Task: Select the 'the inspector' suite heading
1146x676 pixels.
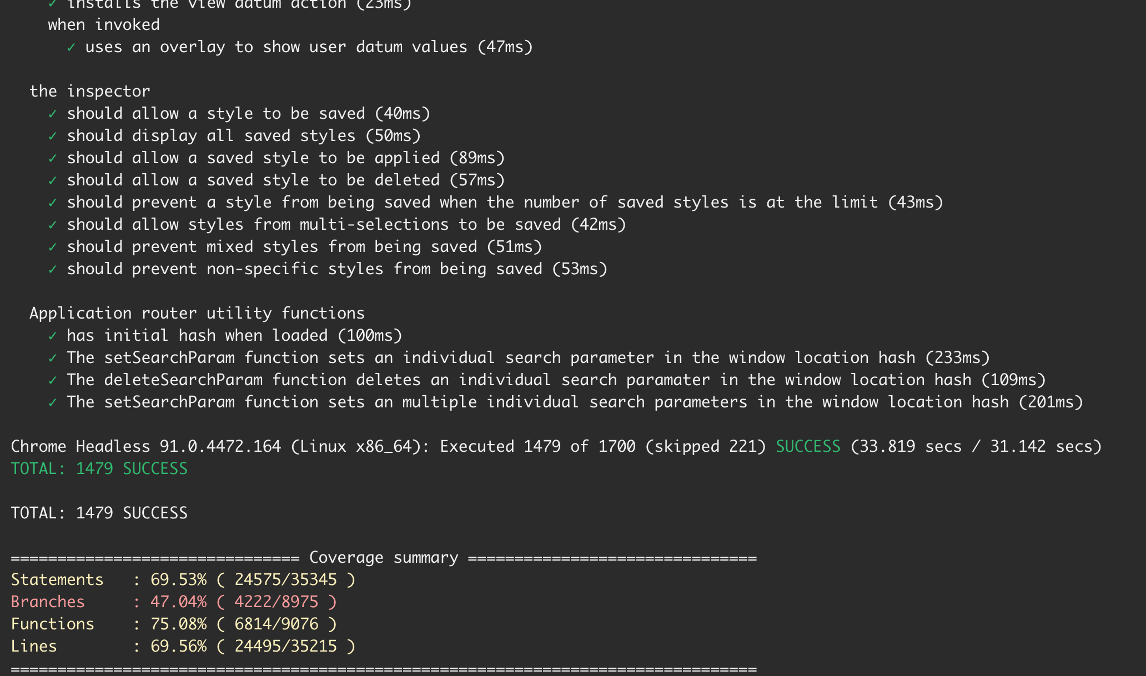Action: pyautogui.click(x=89, y=91)
